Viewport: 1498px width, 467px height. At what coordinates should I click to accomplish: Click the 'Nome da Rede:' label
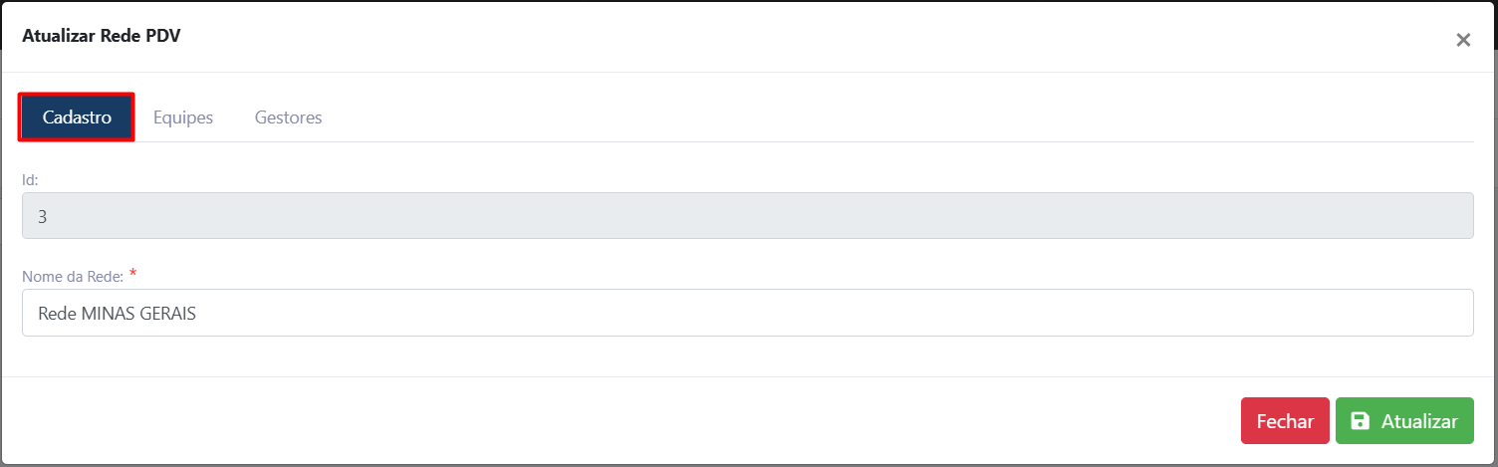pyautogui.click(x=73, y=276)
